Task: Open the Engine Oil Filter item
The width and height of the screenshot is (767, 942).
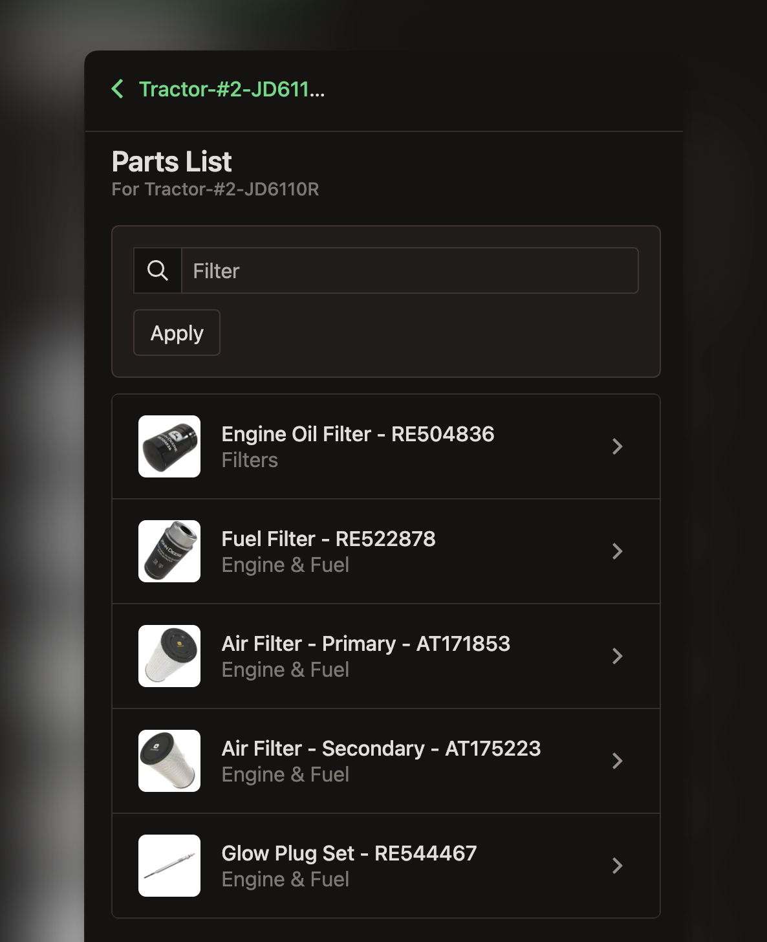Action: pos(385,446)
